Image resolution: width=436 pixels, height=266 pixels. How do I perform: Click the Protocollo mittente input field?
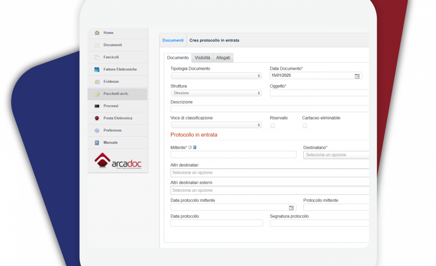point(336,207)
